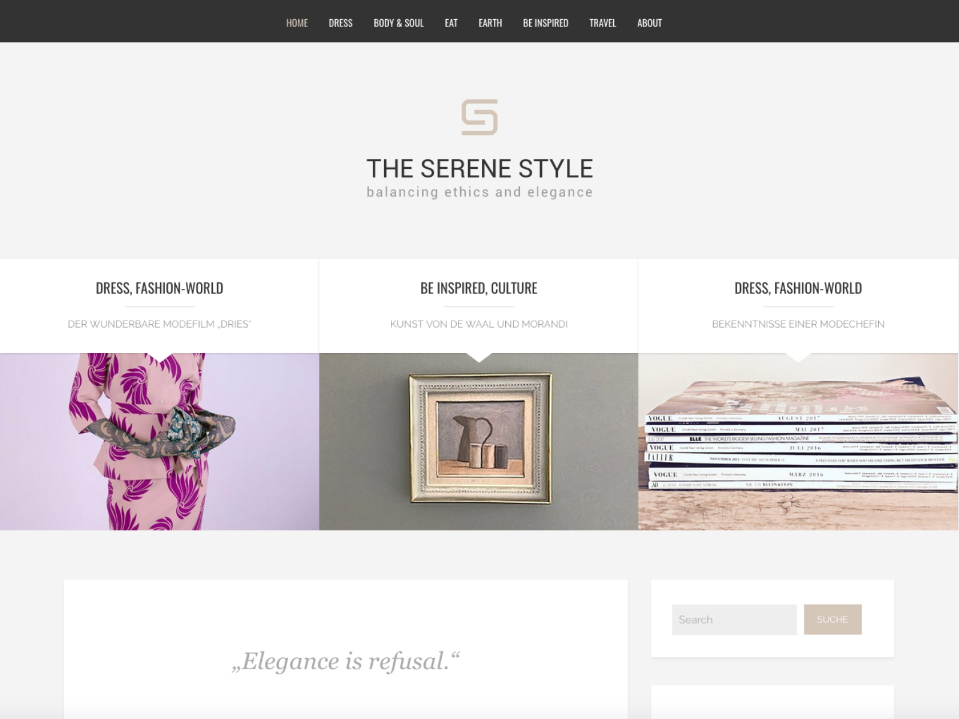Image resolution: width=959 pixels, height=719 pixels.
Task: Open BE INSPIRED, CULTURE category heading
Action: tap(479, 288)
